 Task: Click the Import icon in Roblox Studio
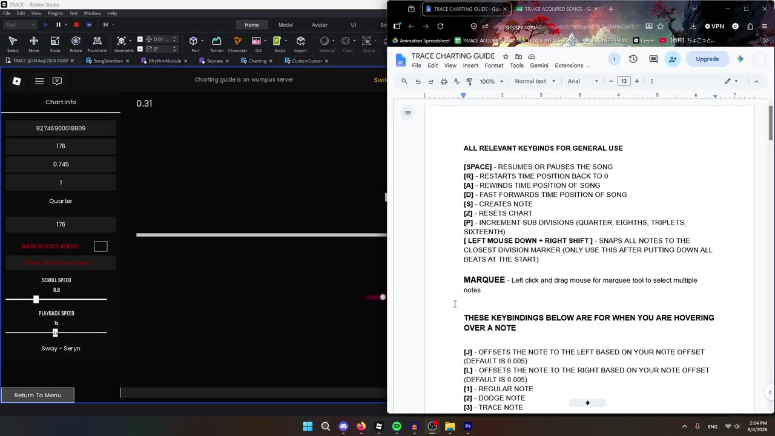300,44
